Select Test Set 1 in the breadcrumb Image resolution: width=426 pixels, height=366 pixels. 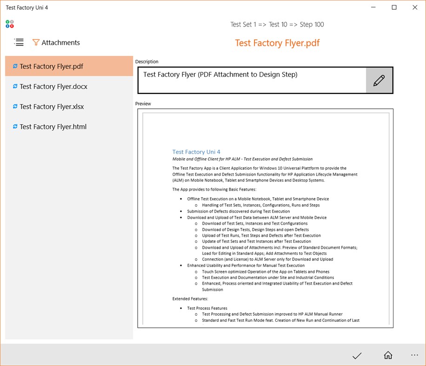tap(244, 24)
